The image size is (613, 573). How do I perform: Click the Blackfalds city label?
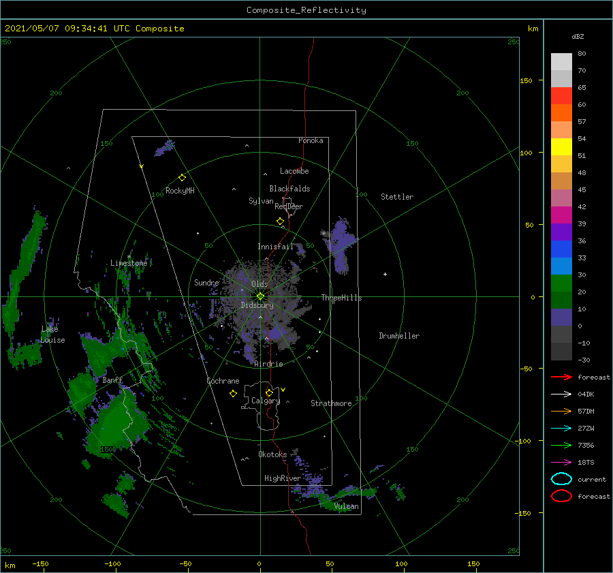click(289, 189)
